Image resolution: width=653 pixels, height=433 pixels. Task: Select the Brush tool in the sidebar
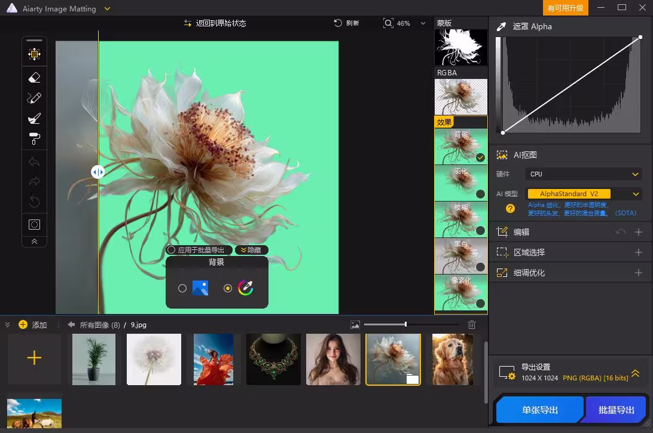[x=34, y=118]
